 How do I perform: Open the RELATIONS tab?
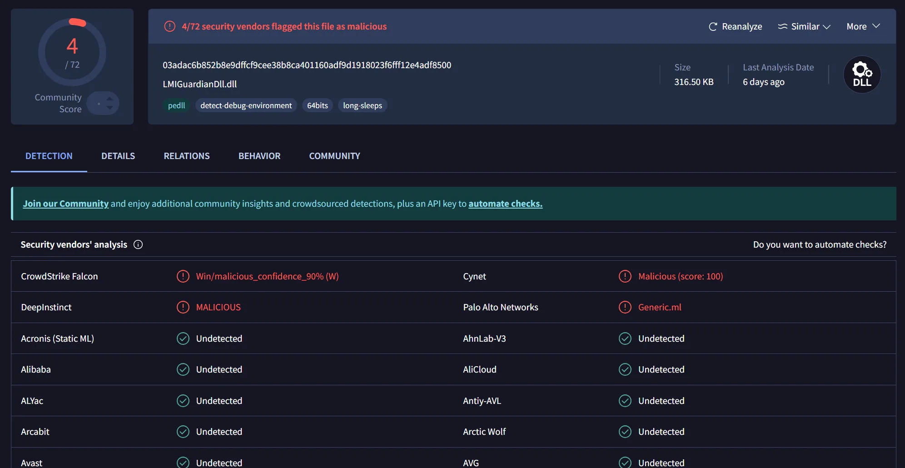[187, 156]
